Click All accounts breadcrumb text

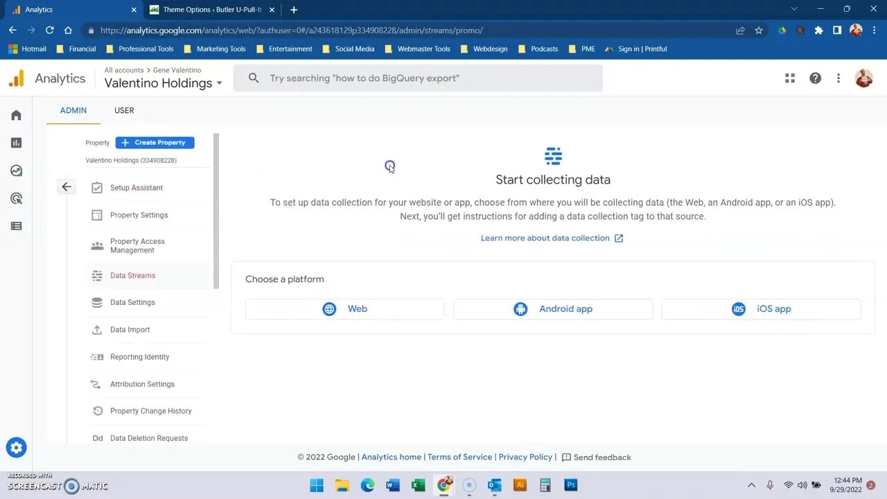pos(124,70)
